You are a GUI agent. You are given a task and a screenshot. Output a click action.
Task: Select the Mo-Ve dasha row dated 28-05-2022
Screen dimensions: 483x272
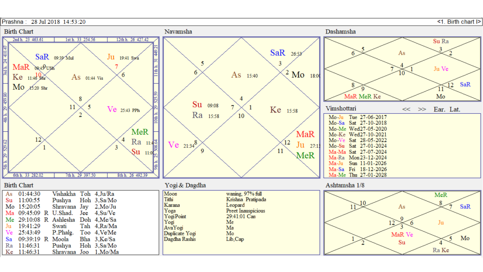[358, 140]
